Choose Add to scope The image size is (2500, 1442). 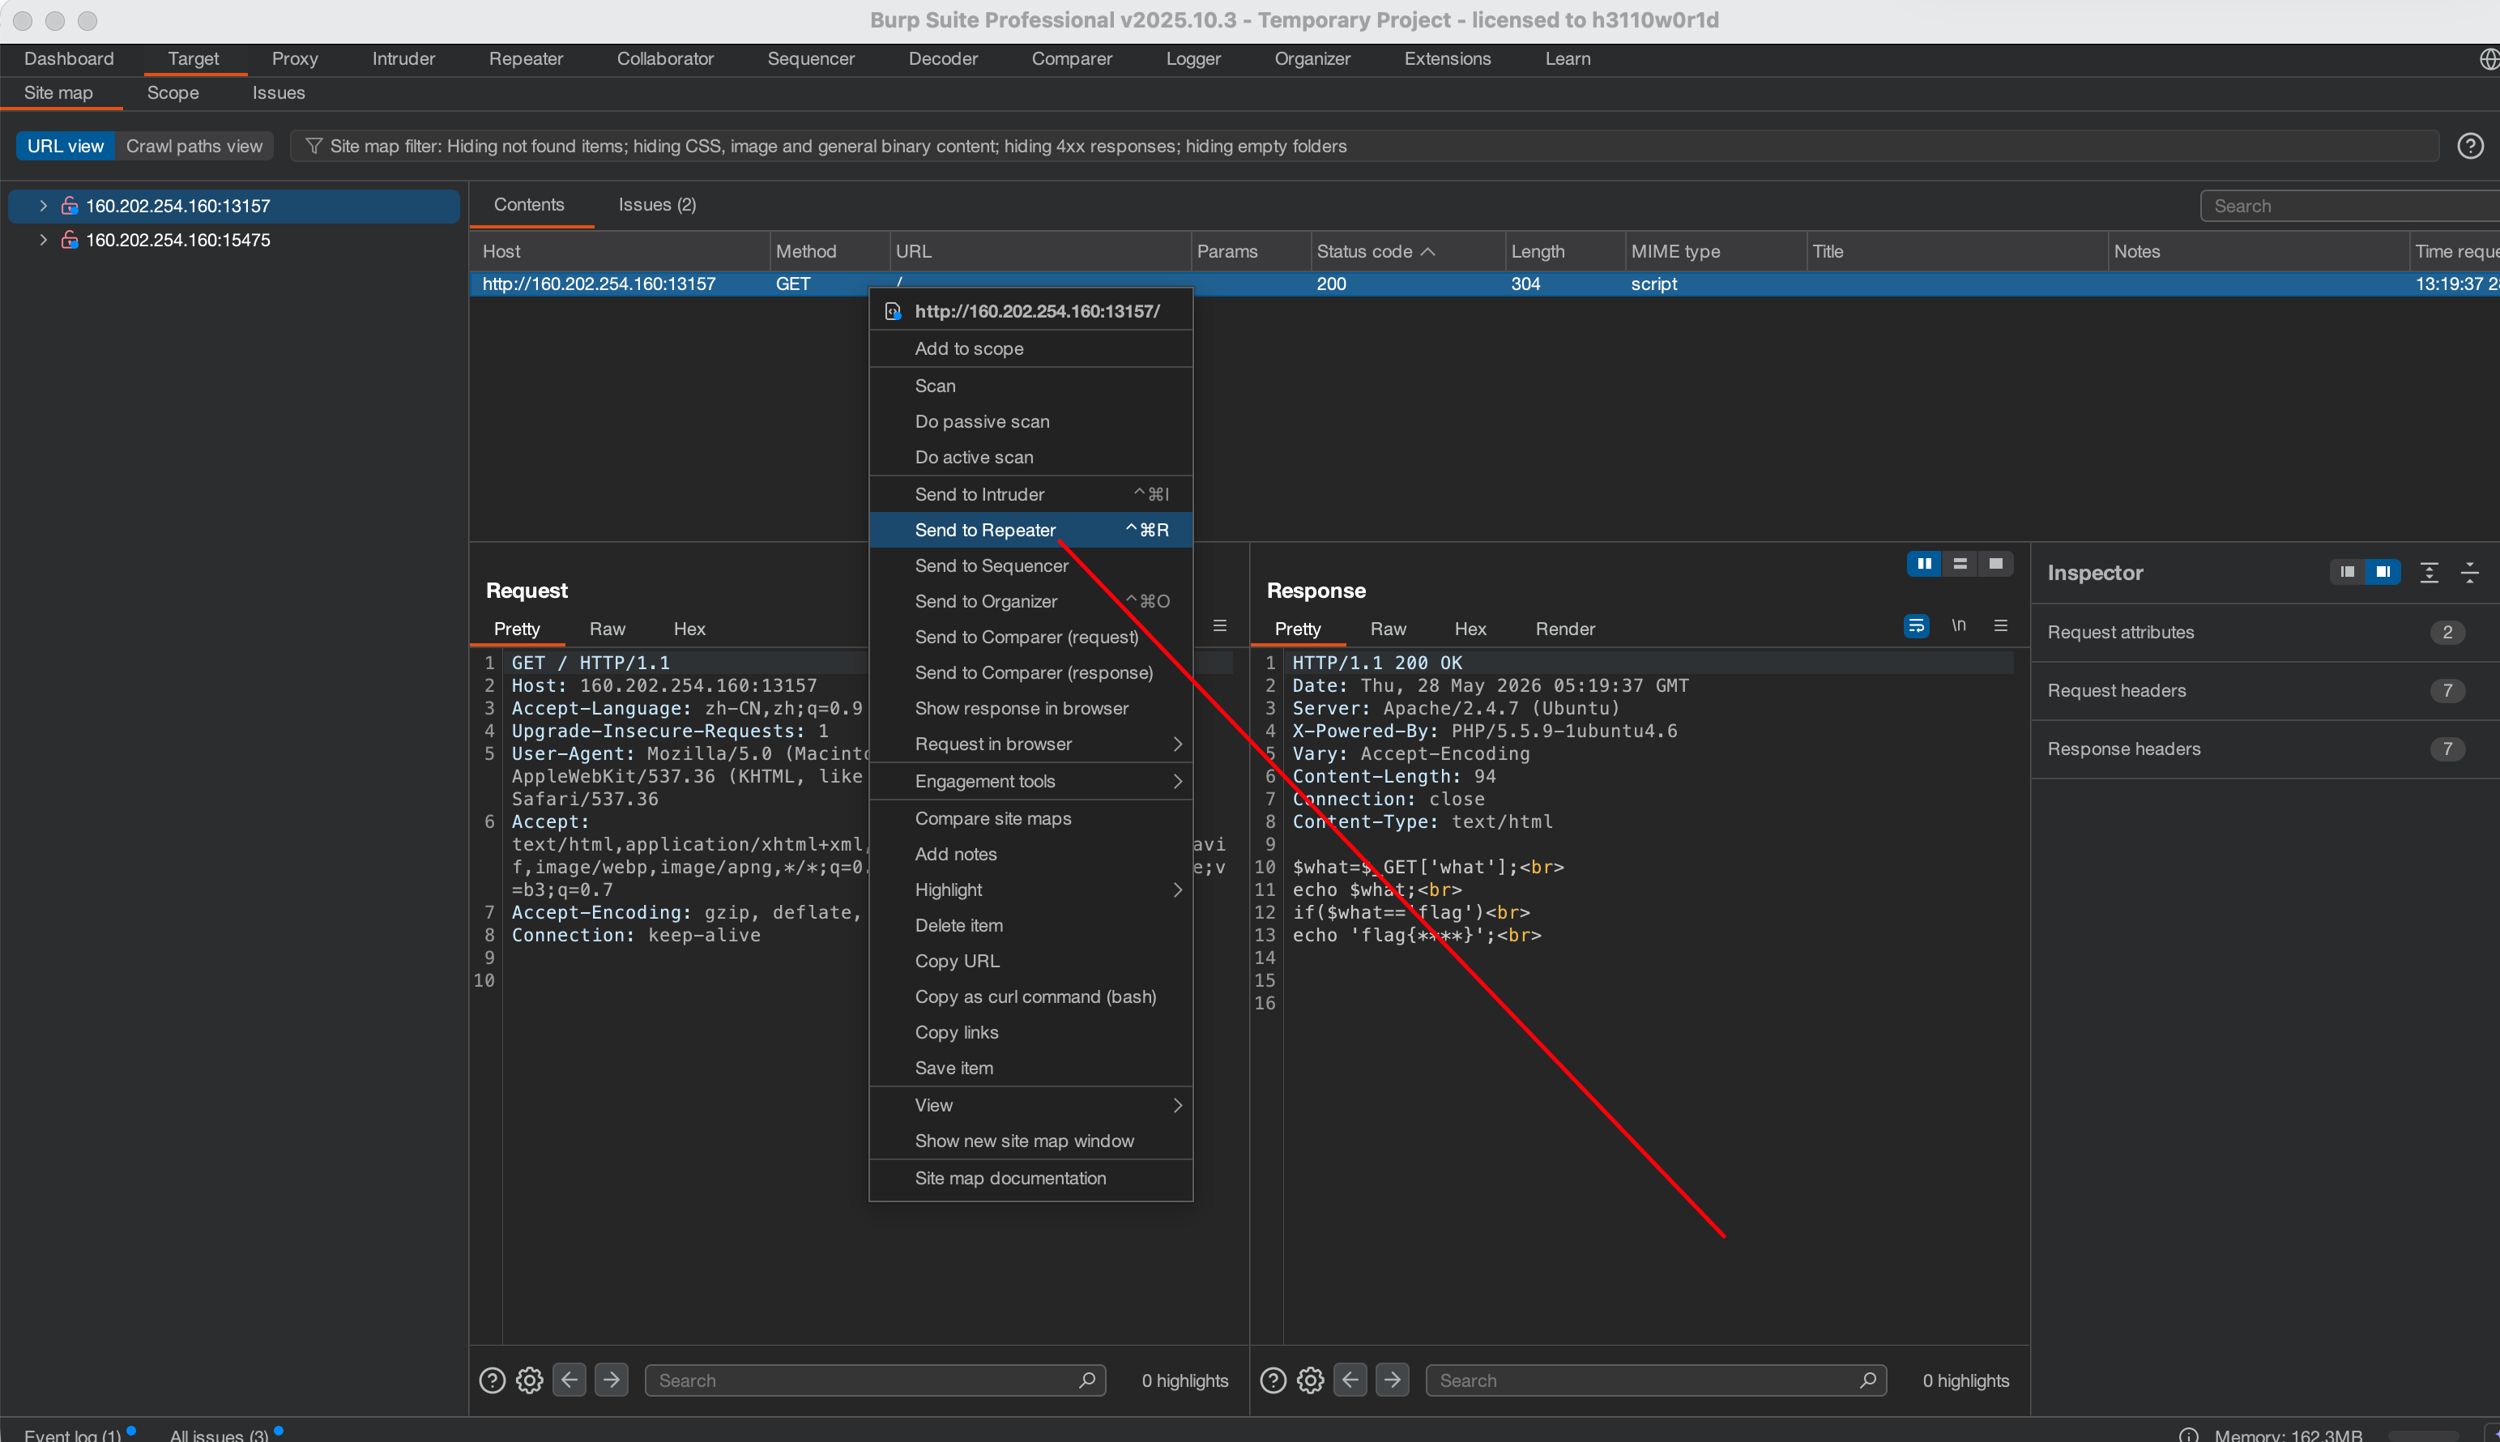(x=1030, y=348)
